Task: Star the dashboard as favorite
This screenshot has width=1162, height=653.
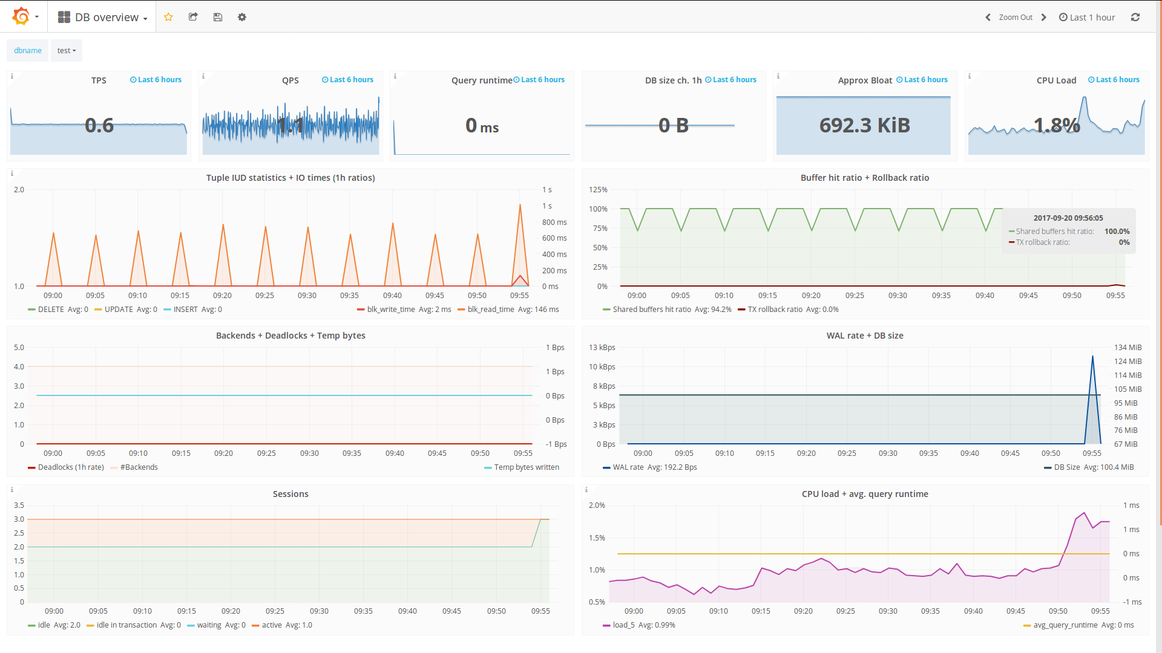Action: pyautogui.click(x=168, y=17)
